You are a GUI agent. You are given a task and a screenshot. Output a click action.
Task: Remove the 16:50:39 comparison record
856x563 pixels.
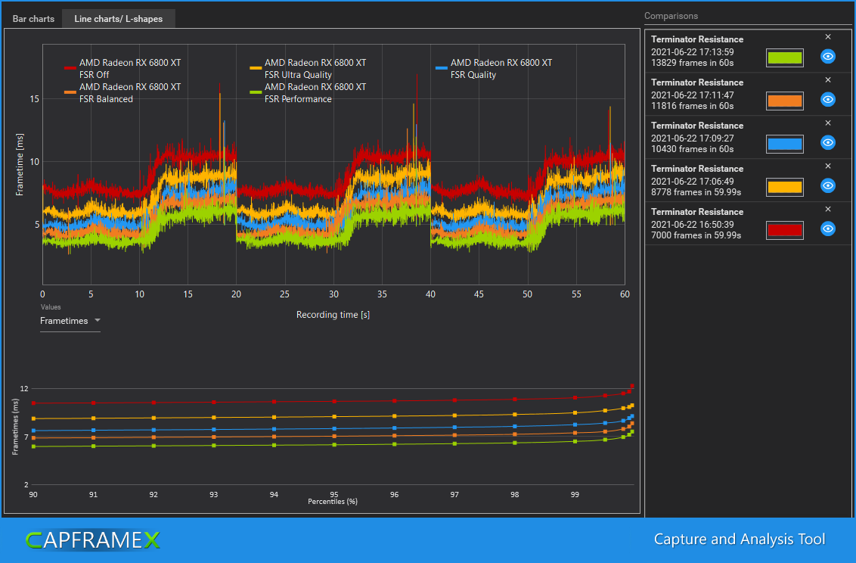click(827, 209)
